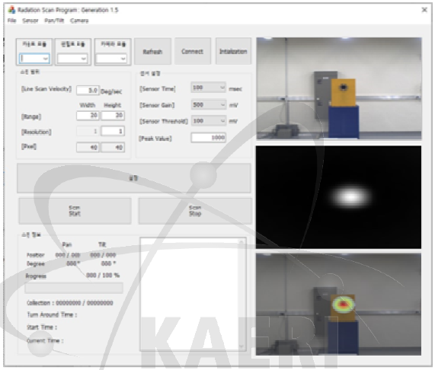Click the Resolution Height field
Screen dimensions: 435x370
pos(112,131)
